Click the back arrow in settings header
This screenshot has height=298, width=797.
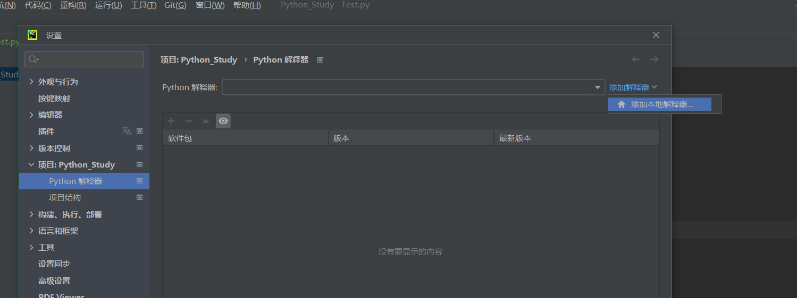pyautogui.click(x=636, y=59)
